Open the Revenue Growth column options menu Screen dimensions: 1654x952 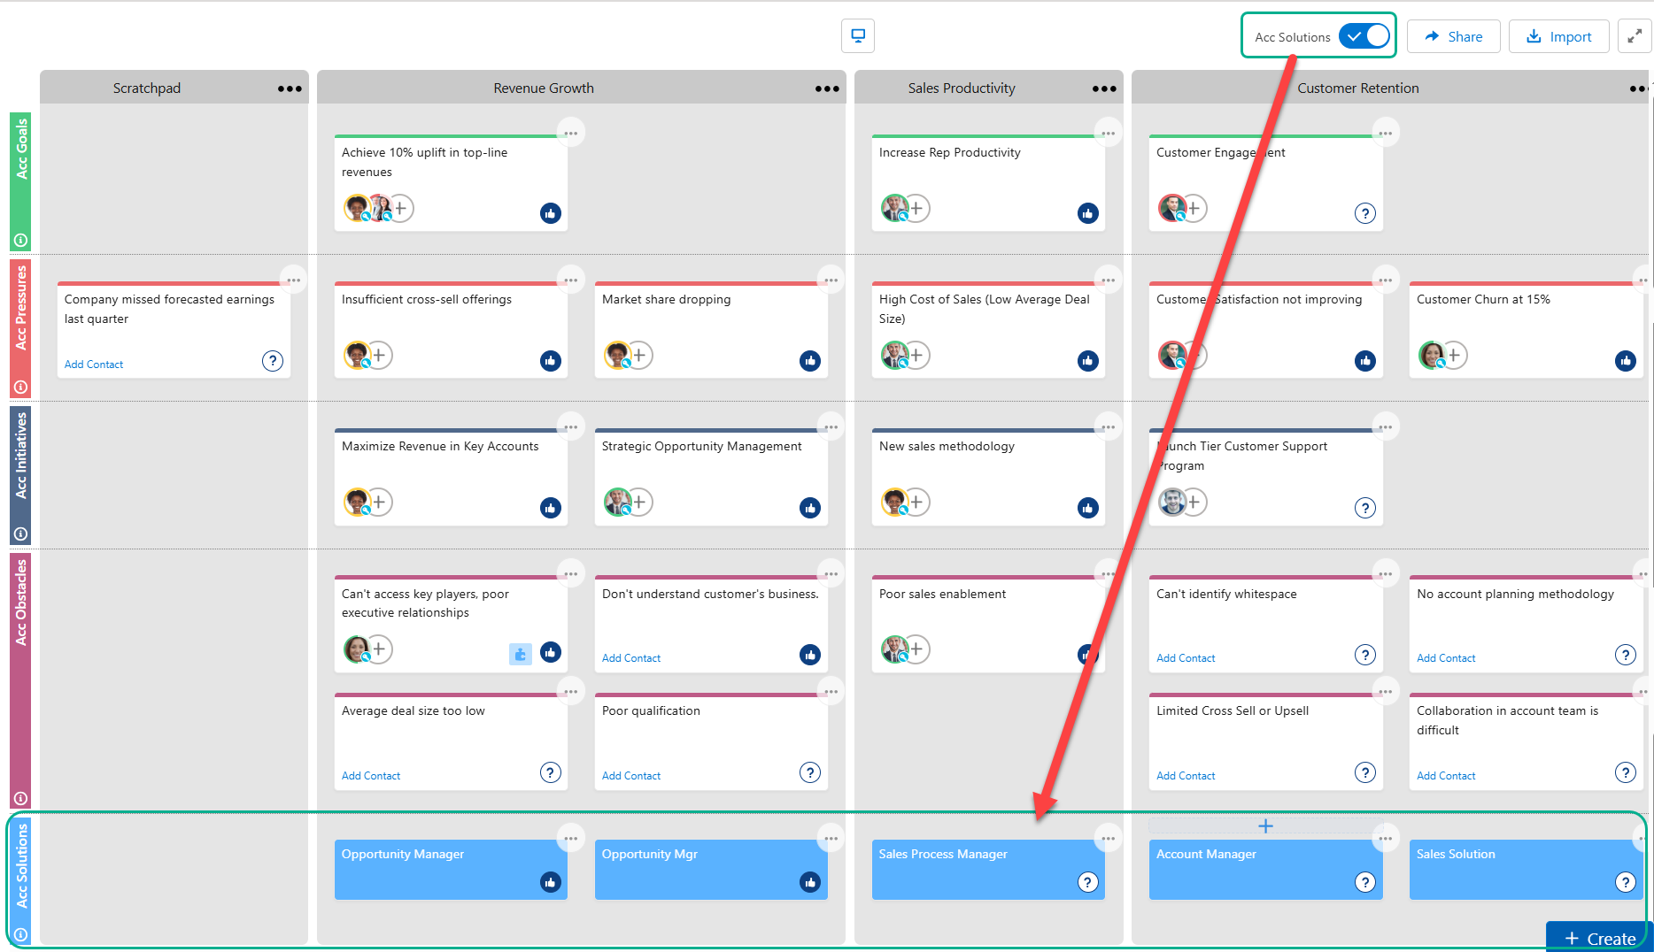pos(827,88)
